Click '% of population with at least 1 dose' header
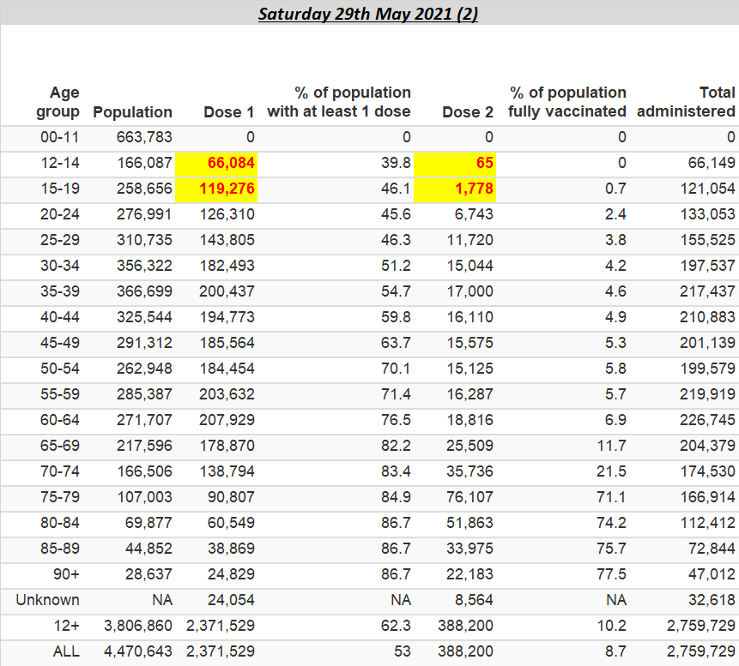Screen dimensions: 739x666 (x=339, y=102)
